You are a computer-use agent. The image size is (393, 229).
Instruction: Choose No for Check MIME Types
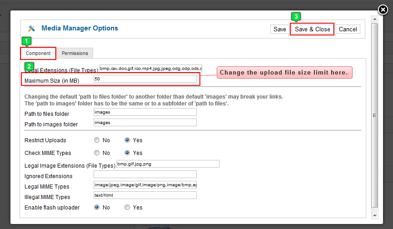click(97, 153)
